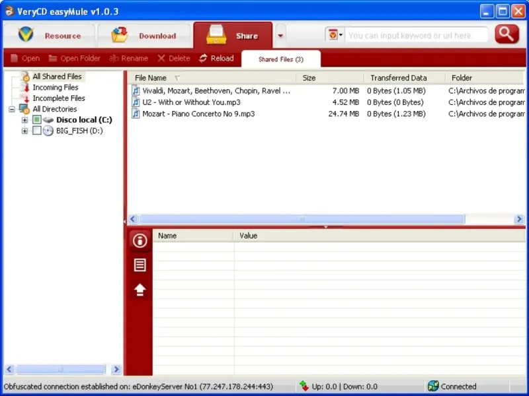Click the Up/Down transfer speed icon
The height and width of the screenshot is (396, 529).
pos(304,386)
